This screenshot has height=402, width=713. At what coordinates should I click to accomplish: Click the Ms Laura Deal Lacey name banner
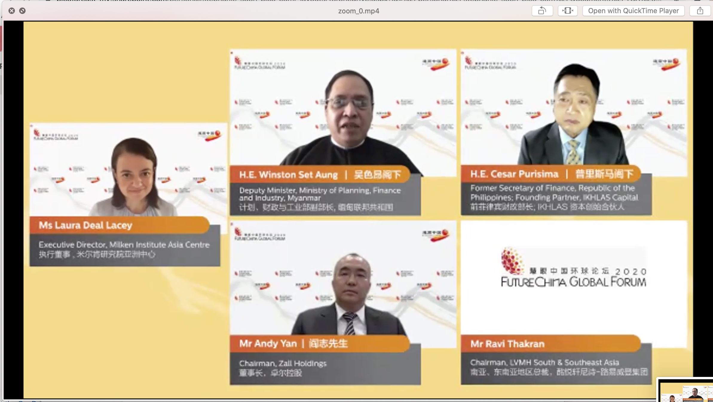click(x=119, y=225)
